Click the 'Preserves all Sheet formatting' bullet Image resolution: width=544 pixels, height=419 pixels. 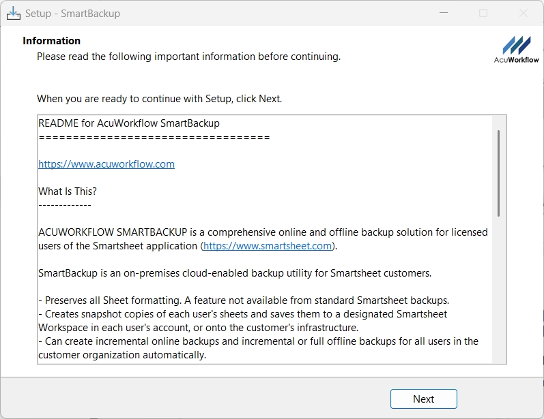click(243, 300)
